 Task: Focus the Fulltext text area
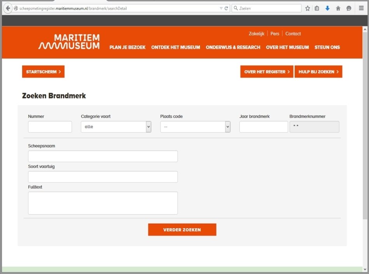tap(103, 203)
